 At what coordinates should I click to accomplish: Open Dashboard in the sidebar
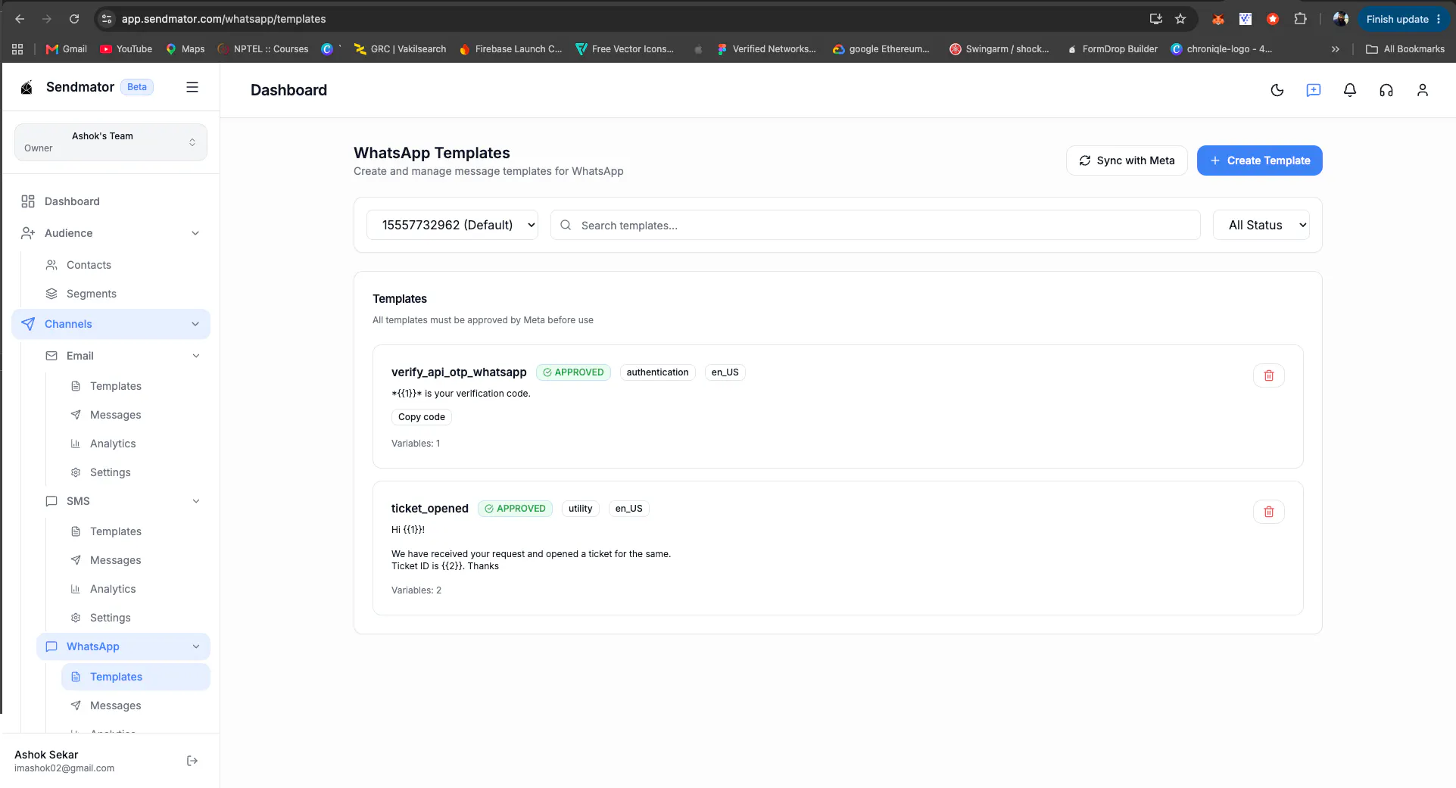pyautogui.click(x=111, y=201)
